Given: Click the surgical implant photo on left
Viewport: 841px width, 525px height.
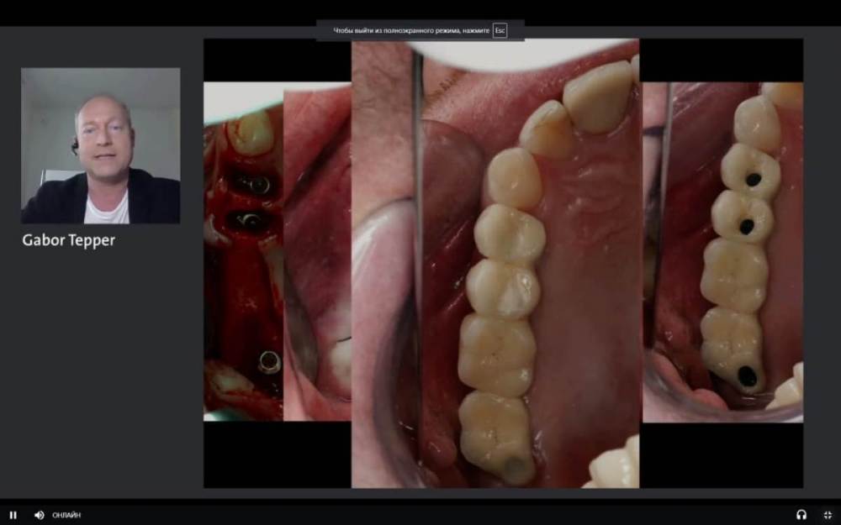Looking at the screenshot, I should 243,252.
